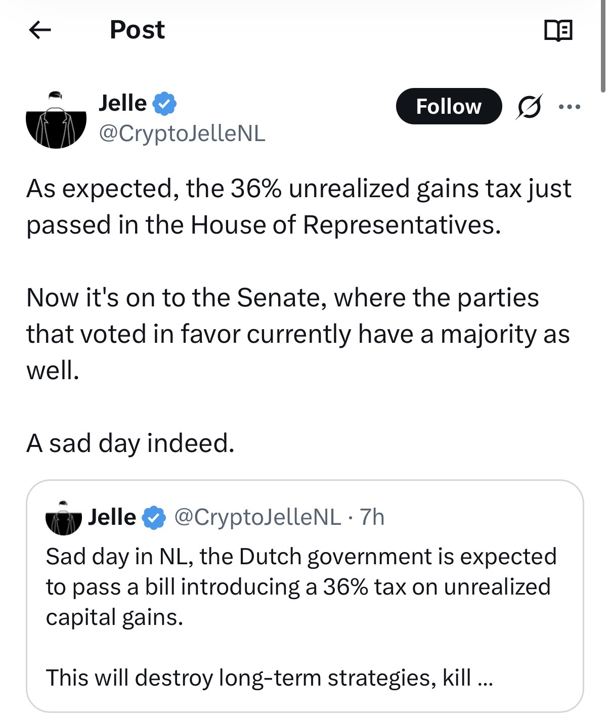
Task: Open the small avatar in quoted post
Action: [x=63, y=518]
